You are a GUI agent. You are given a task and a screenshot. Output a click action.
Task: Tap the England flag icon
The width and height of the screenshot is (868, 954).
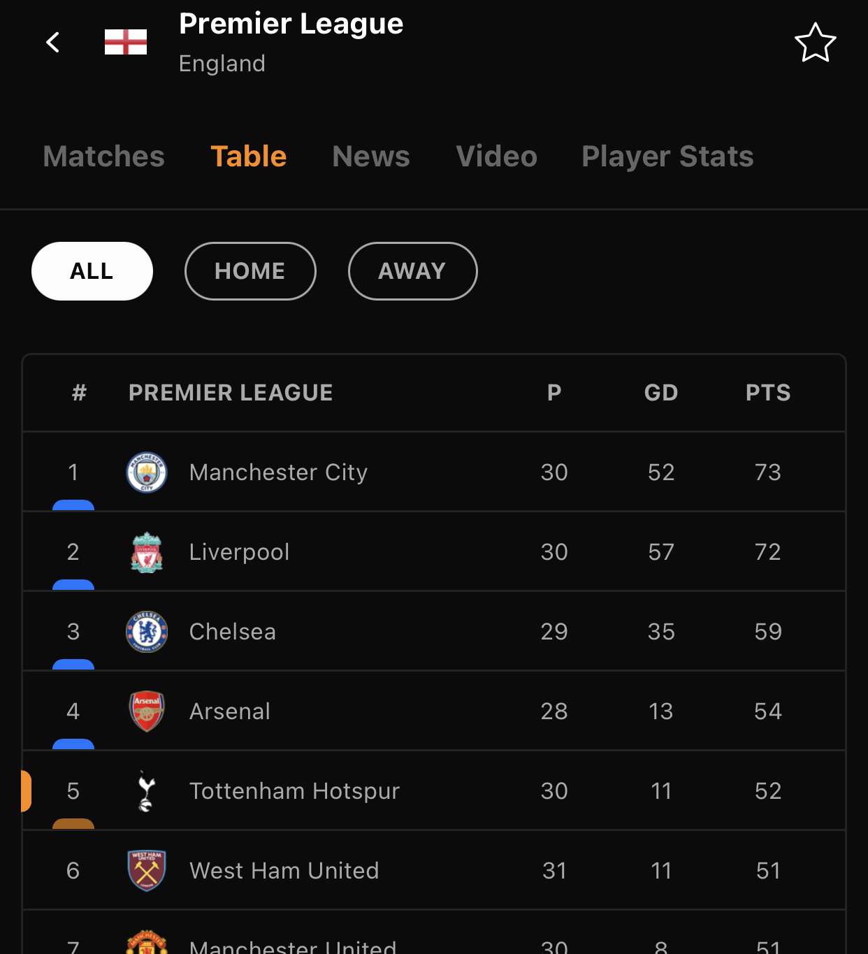(126, 42)
